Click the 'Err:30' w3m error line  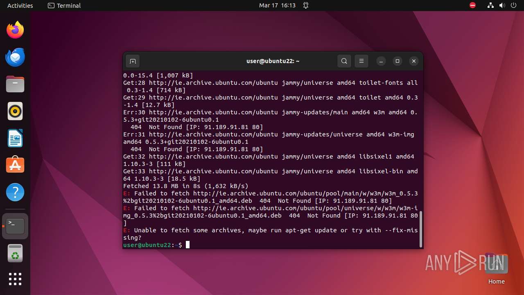(271, 116)
